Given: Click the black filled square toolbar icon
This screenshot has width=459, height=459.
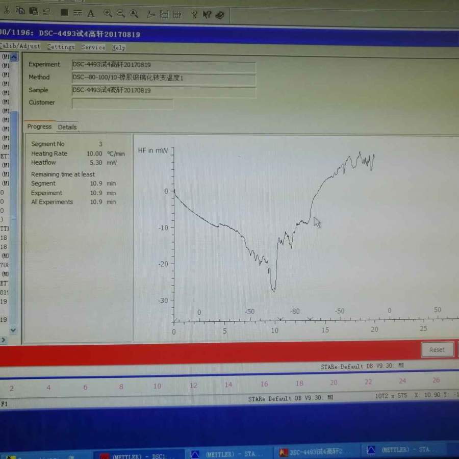Looking at the screenshot, I should pos(64,12).
